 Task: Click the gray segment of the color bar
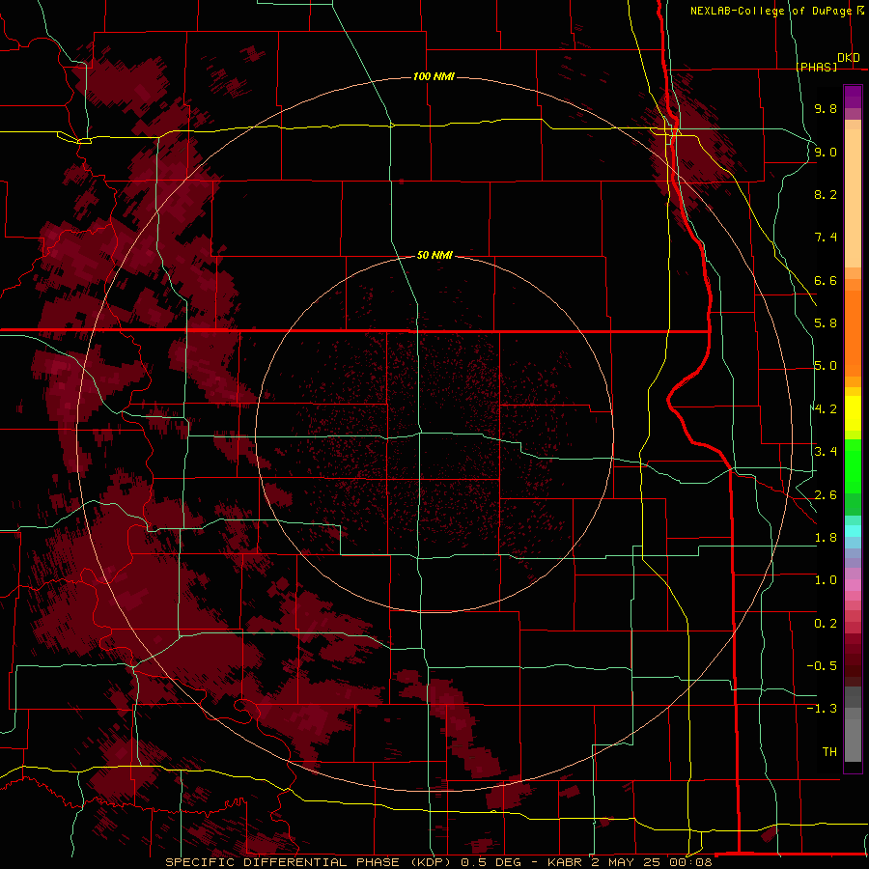click(853, 724)
